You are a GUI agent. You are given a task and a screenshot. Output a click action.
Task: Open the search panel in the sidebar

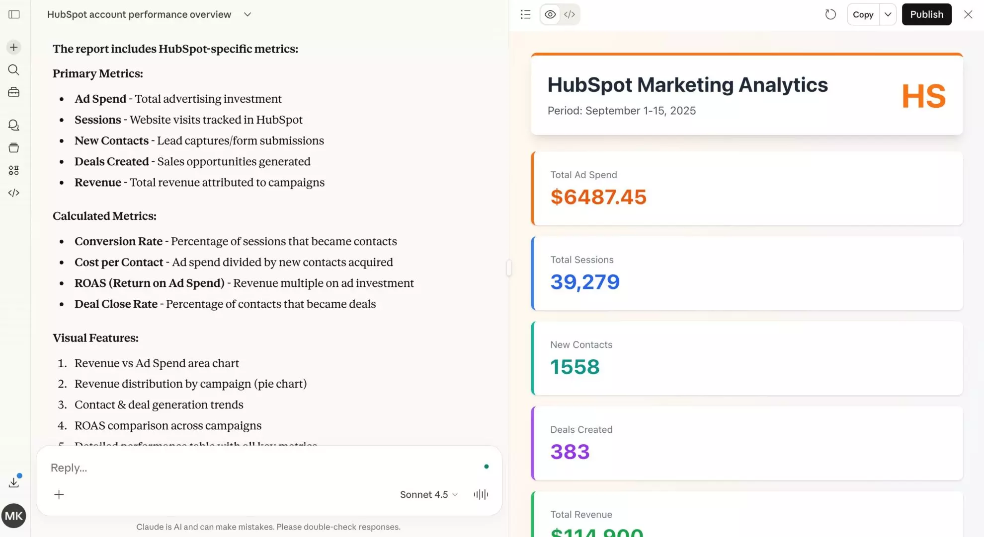tap(13, 69)
